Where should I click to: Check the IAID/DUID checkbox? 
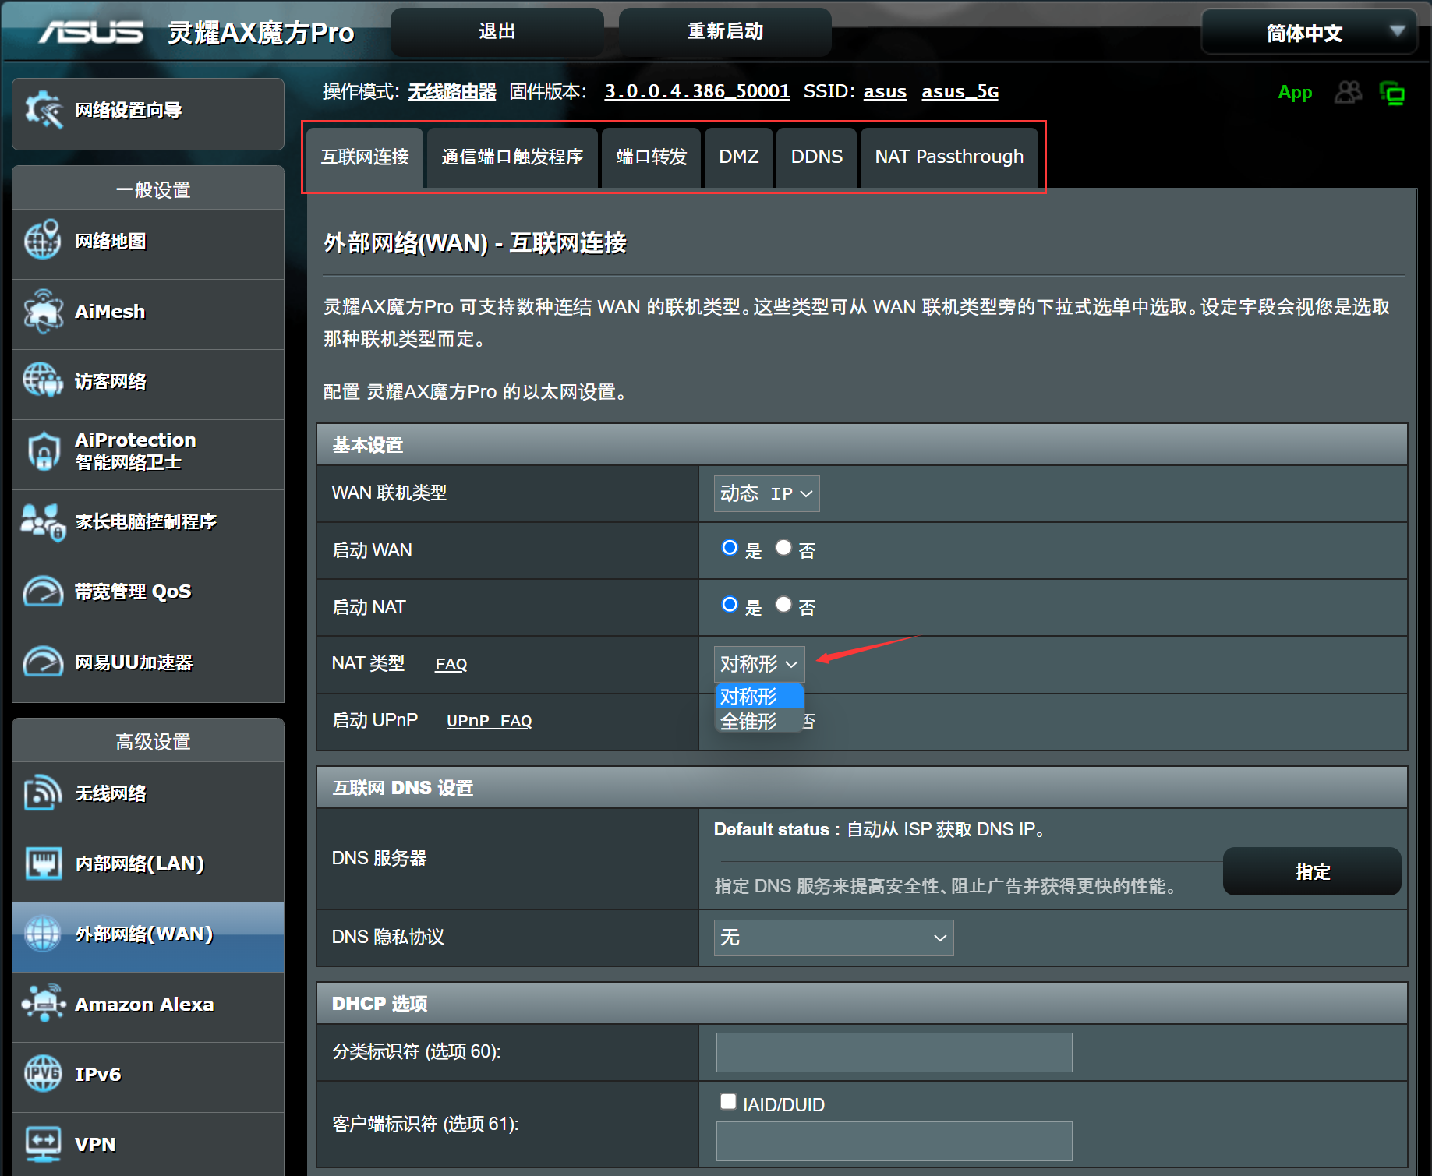(728, 1101)
